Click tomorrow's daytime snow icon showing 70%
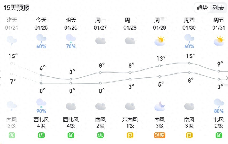The height and width of the screenshot is (144, 228). [71, 38]
